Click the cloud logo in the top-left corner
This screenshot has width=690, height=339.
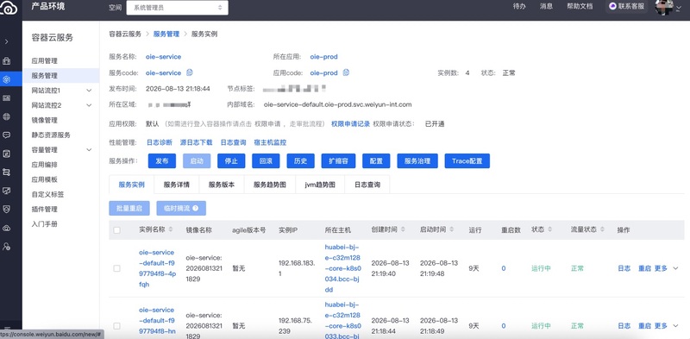[9, 8]
